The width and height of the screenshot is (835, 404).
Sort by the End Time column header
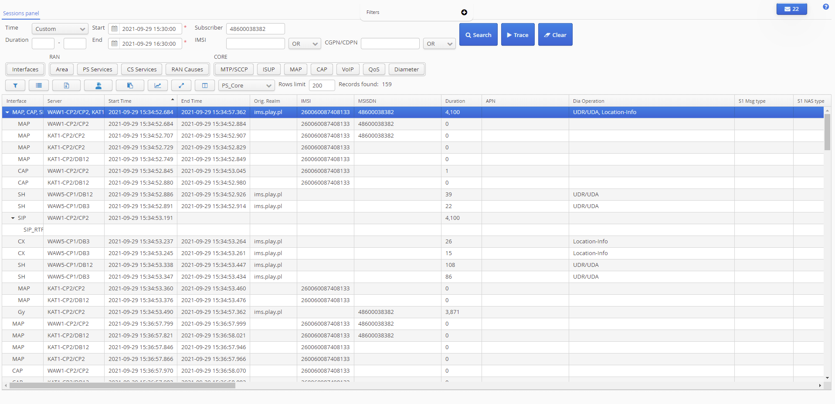coord(214,101)
